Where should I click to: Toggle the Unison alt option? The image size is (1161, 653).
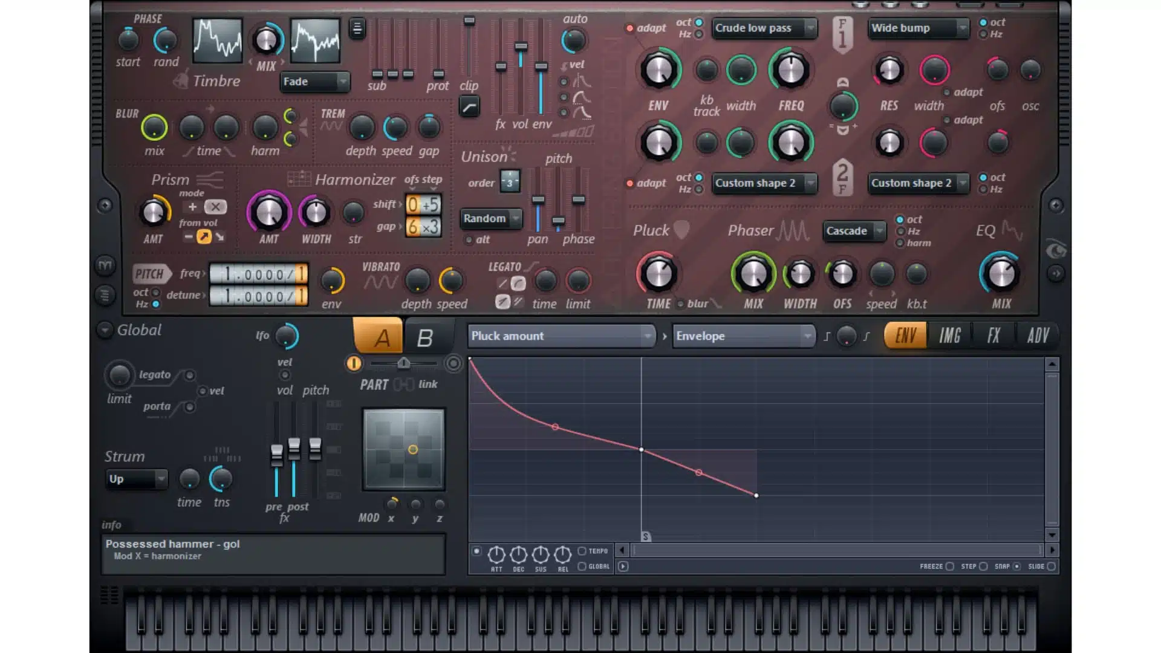click(469, 240)
